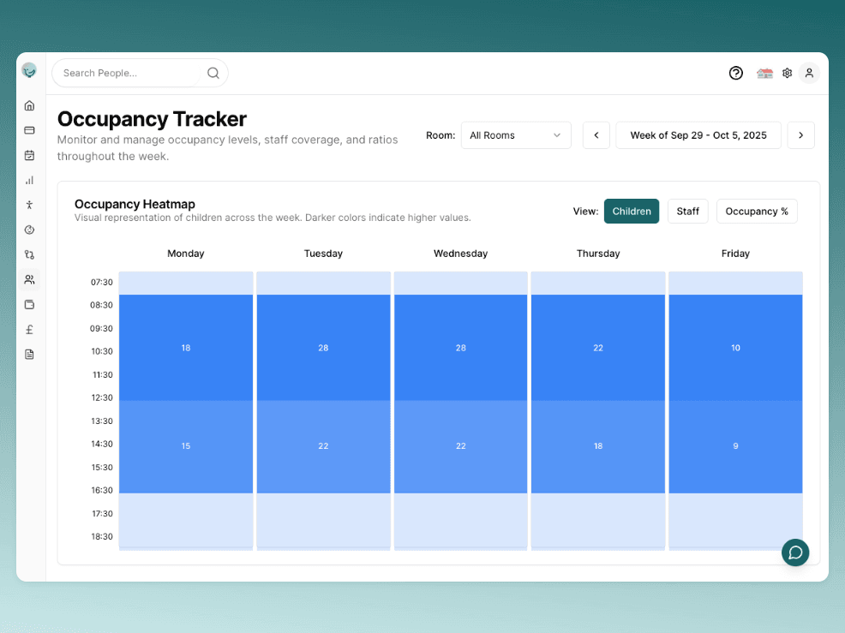Open the bar chart reports icon
Screen dimensions: 845x633
(29, 180)
